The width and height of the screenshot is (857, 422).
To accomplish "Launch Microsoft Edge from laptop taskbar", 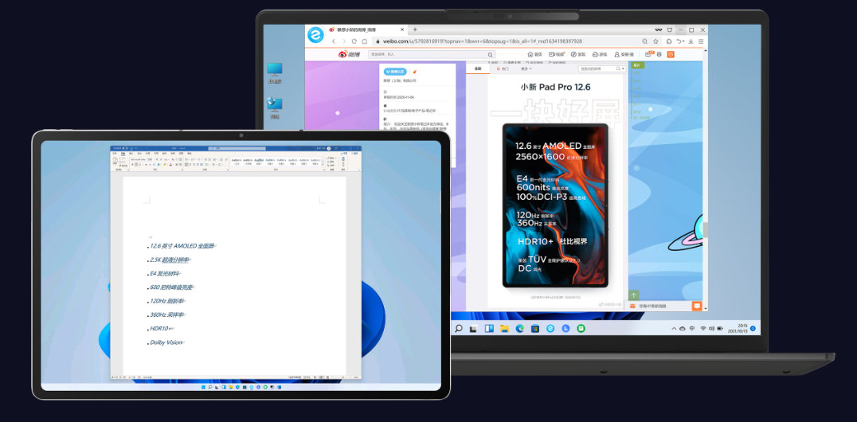I will pyautogui.click(x=520, y=329).
